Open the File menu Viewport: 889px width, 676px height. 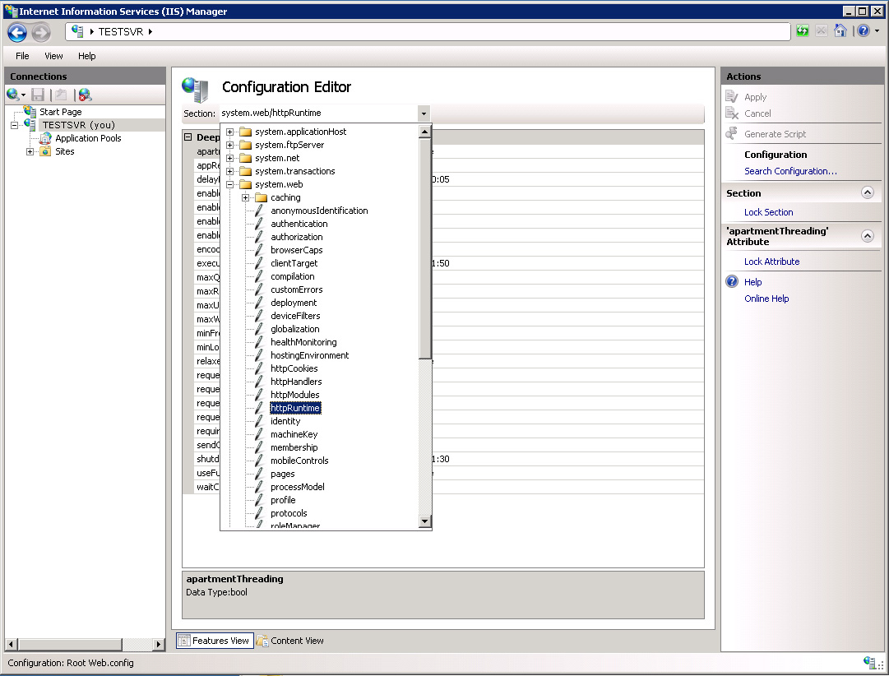[22, 56]
